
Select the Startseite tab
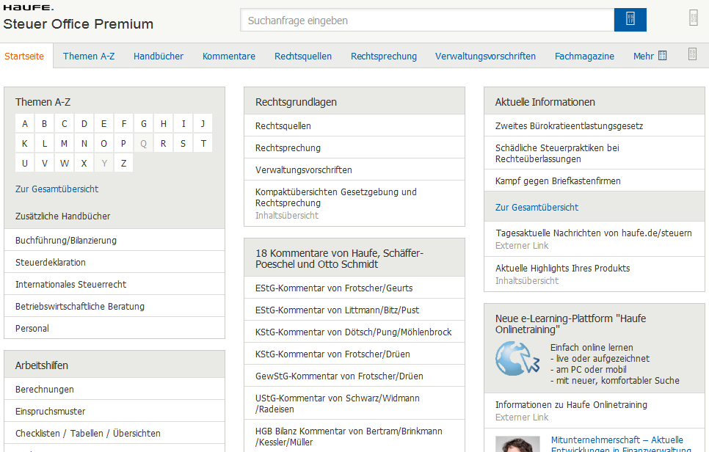[x=24, y=56]
